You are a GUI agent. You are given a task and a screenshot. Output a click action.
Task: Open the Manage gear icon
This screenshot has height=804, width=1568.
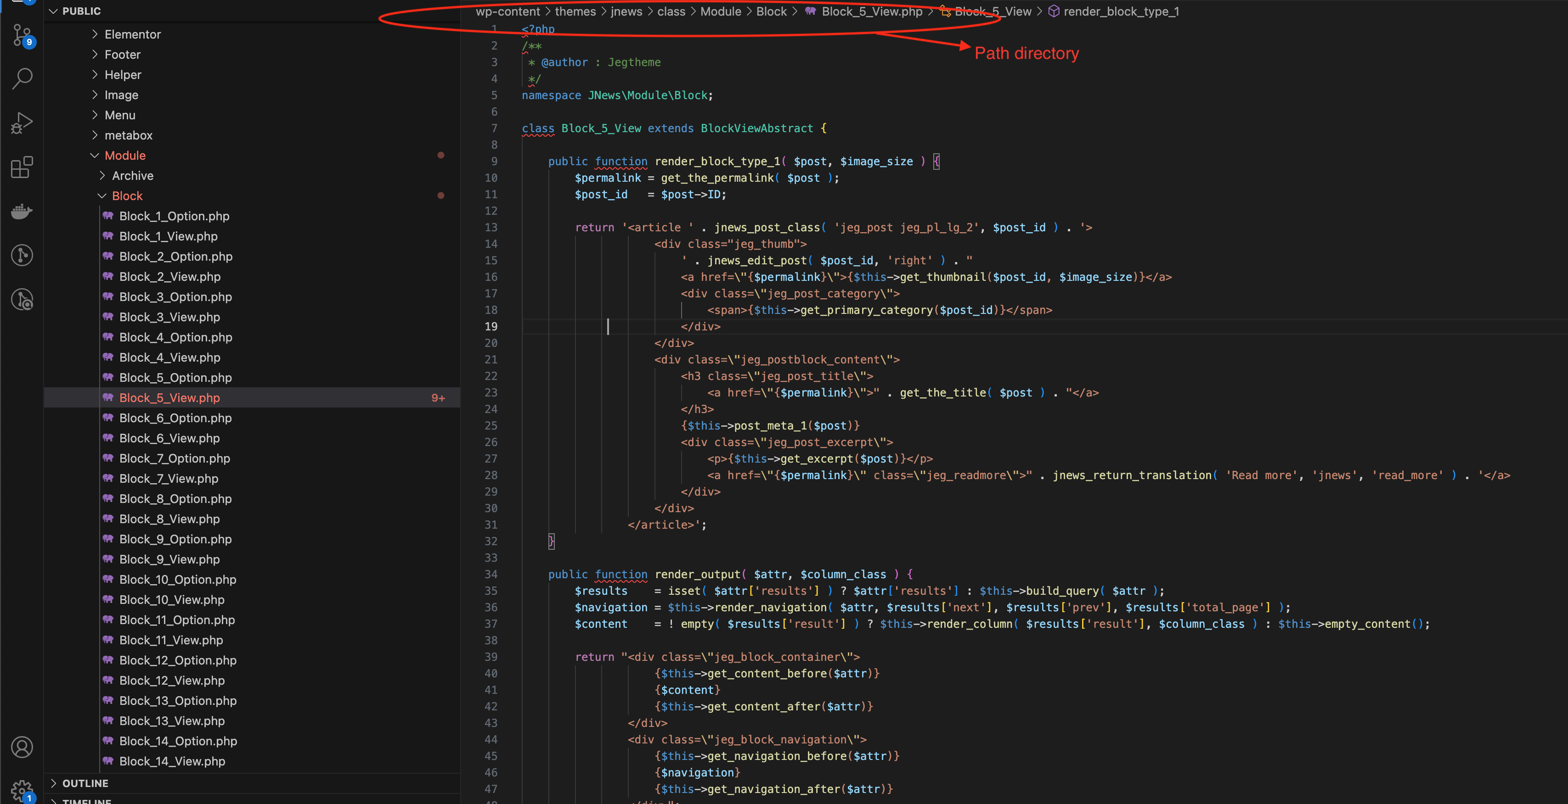pos(22,790)
